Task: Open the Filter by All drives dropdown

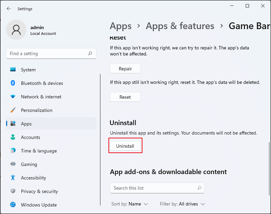Action: click(x=182, y=204)
